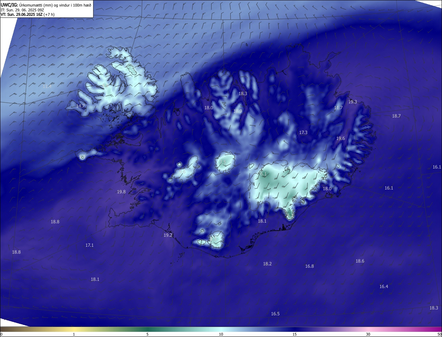Pick the 11.7 value label
This screenshot has width=442, height=337.
pyautogui.click(x=338, y=108)
